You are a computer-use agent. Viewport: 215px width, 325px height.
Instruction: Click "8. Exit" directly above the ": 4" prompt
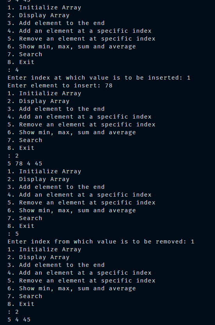[21, 62]
